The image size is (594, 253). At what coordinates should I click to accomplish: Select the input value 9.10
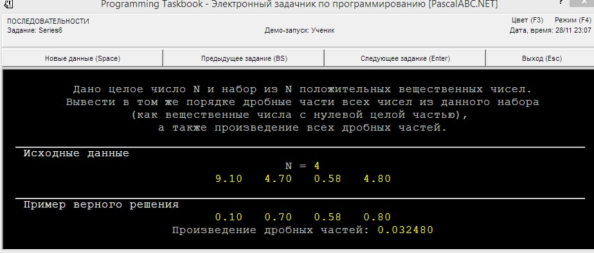(x=229, y=179)
